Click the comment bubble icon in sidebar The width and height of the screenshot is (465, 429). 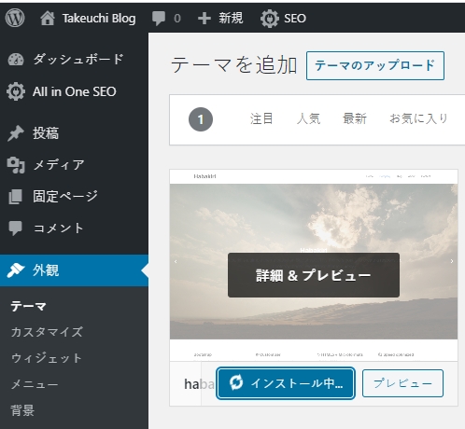pos(16,228)
